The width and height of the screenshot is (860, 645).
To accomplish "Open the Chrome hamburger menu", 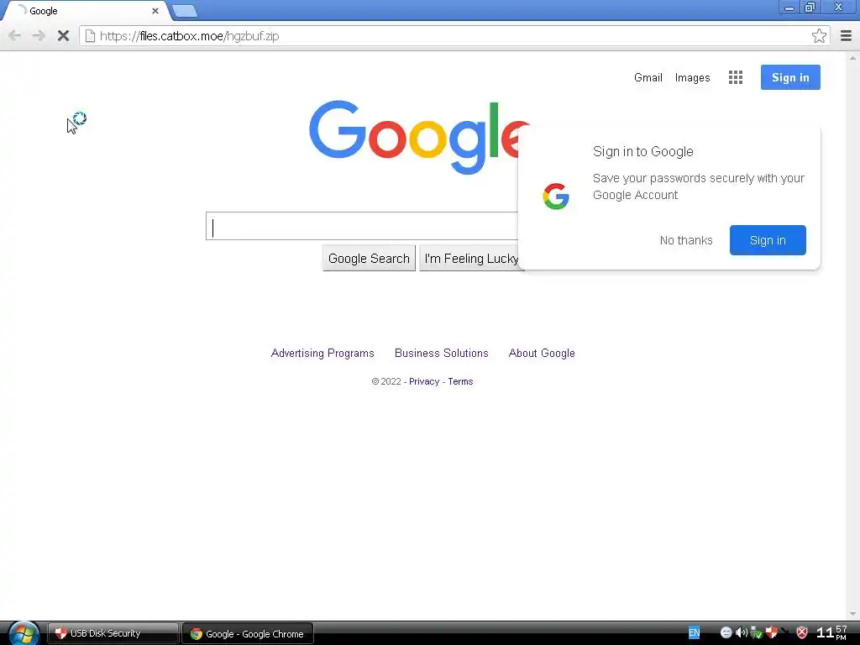I will click(x=846, y=36).
